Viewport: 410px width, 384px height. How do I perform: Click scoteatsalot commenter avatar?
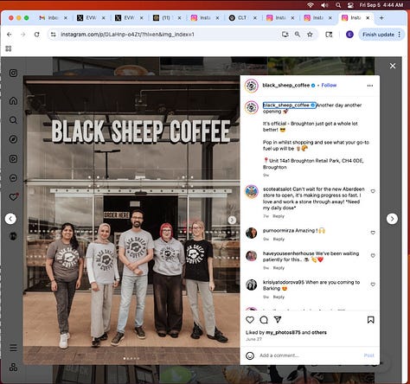click(x=252, y=191)
